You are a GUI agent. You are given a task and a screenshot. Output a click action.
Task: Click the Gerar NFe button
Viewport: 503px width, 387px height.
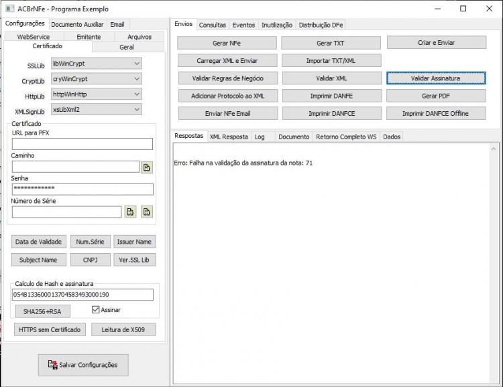click(227, 43)
